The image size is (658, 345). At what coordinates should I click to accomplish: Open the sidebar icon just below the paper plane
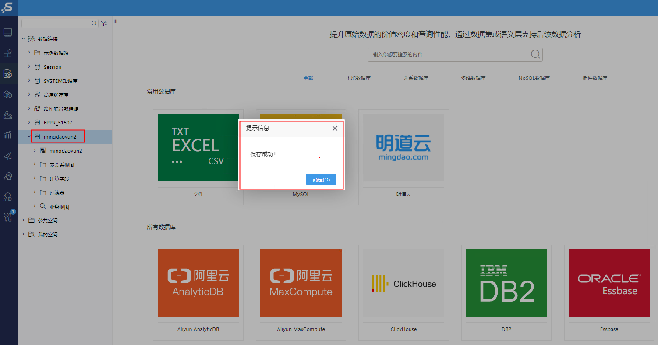tap(7, 176)
